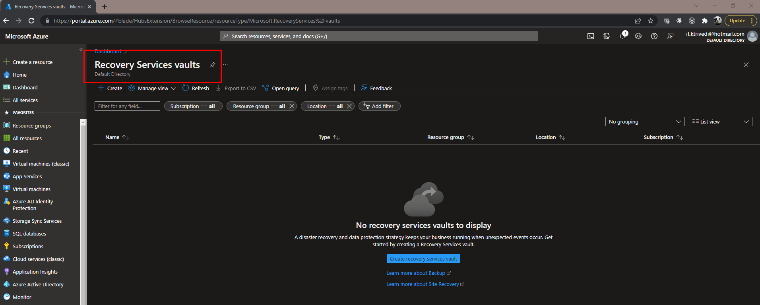The image size is (760, 305).
Task: Open Directories and subscriptions filter icon
Action: pos(607,36)
